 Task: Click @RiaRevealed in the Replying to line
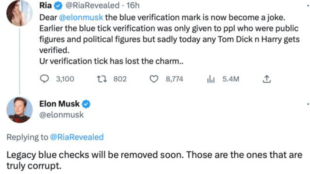click(77, 137)
